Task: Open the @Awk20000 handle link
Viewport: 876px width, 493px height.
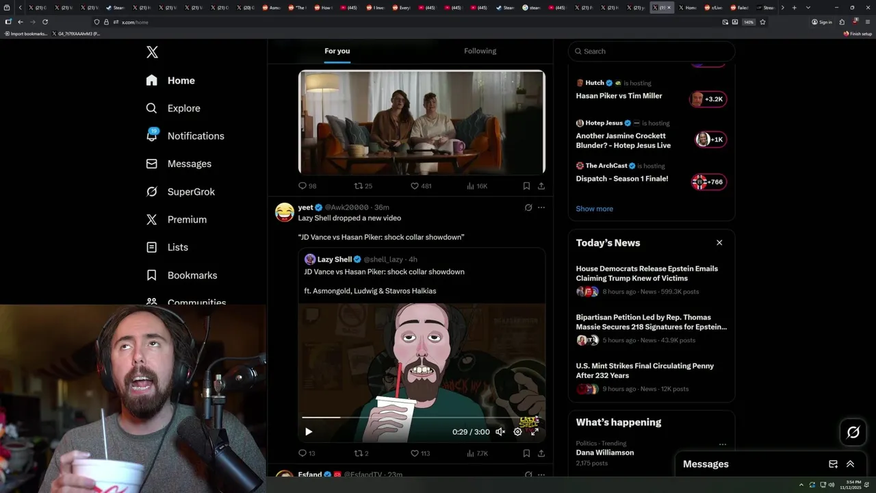Action: (346, 207)
